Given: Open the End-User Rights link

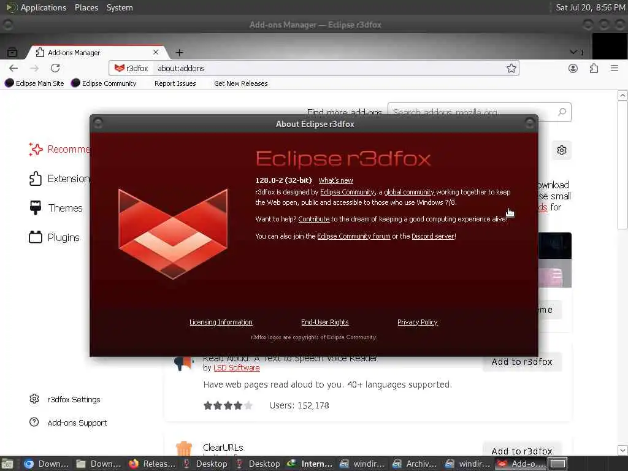Looking at the screenshot, I should click(x=325, y=322).
